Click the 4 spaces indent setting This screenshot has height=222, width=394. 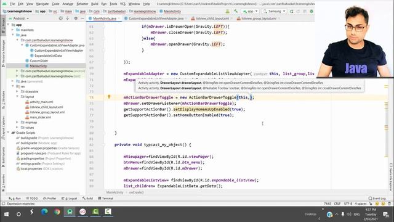[x=361, y=203]
